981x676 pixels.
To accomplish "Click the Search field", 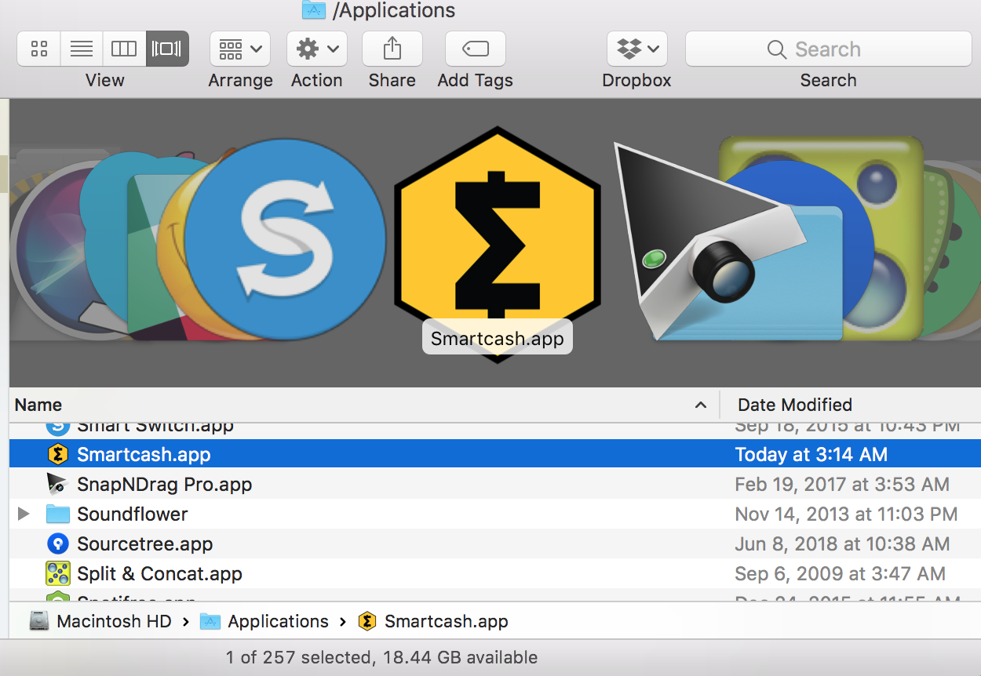I will tap(829, 49).
